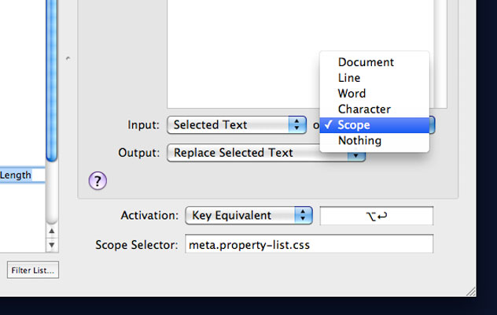The width and height of the screenshot is (497, 315).
Task: Pick Word in the fallback input menu
Action: tap(352, 94)
